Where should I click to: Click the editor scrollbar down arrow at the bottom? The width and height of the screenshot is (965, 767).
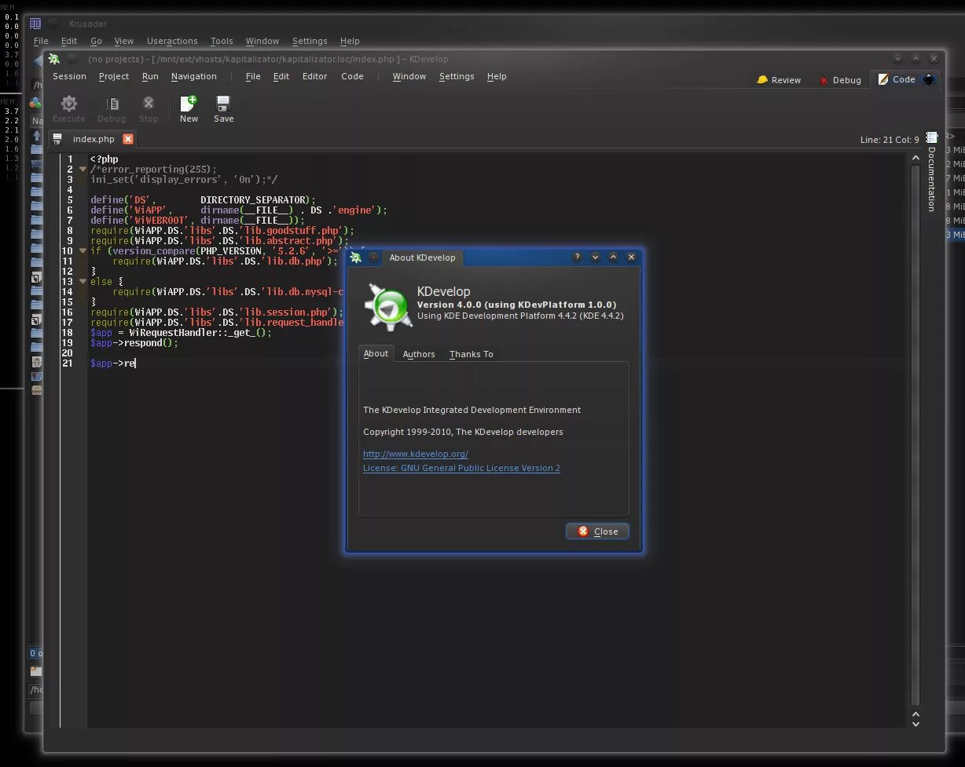point(915,724)
